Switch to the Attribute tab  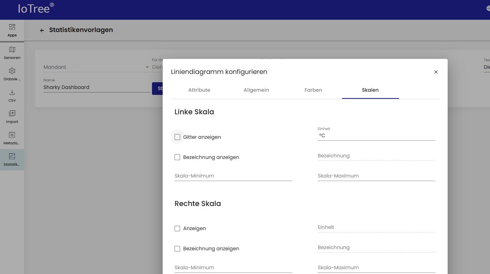pos(199,90)
